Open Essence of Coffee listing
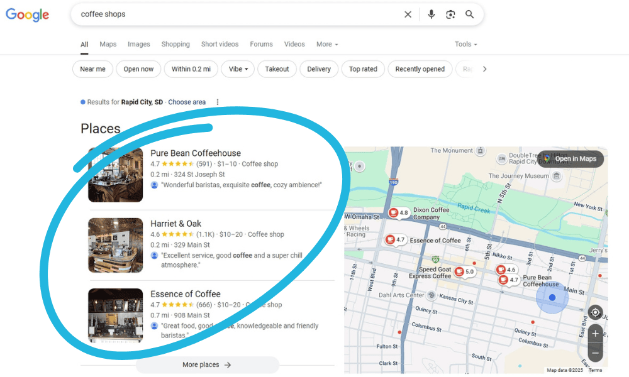 (x=186, y=294)
